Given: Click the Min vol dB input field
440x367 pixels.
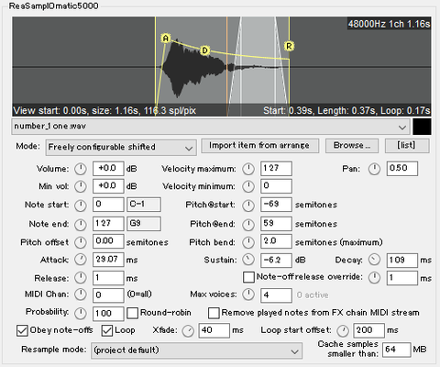Looking at the screenshot, I should (x=108, y=186).
